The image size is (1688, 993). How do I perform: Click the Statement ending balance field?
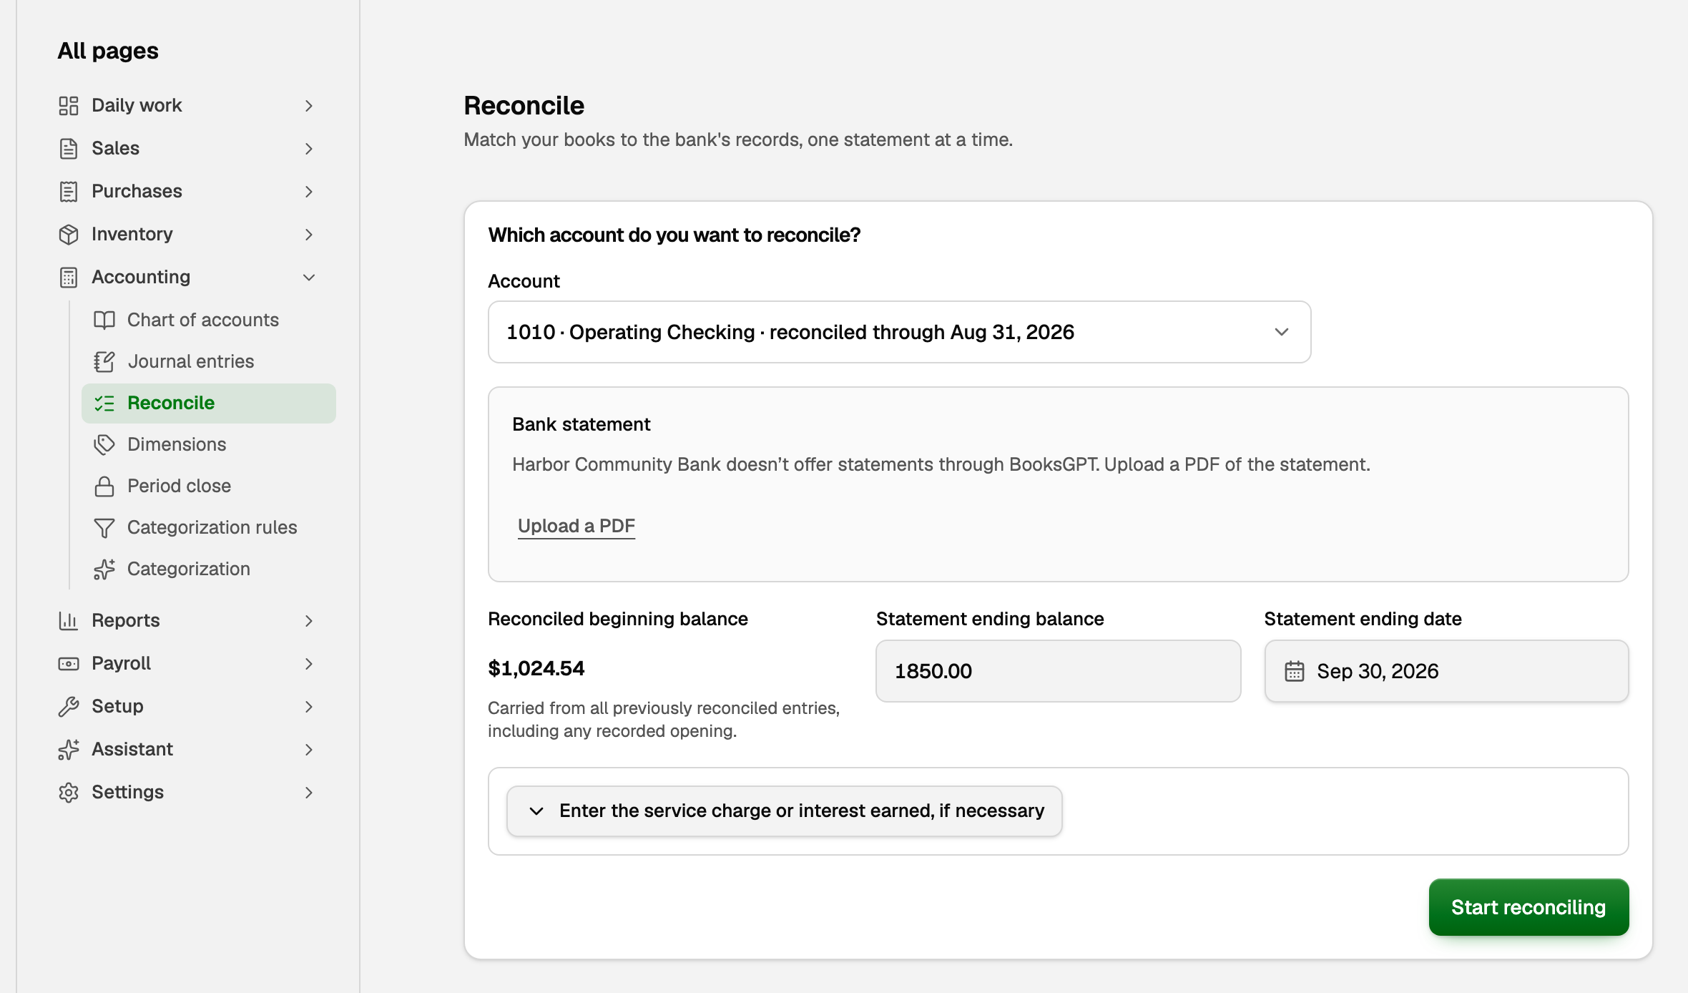pos(1058,671)
